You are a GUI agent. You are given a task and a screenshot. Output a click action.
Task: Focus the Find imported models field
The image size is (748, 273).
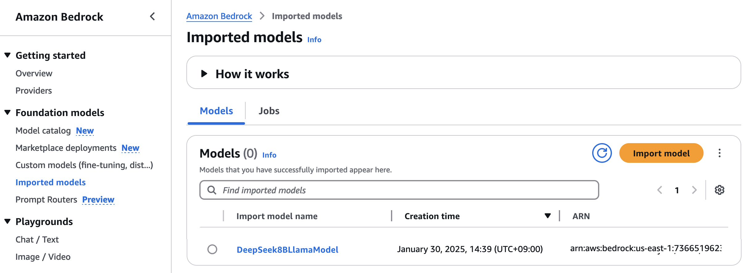pyautogui.click(x=399, y=190)
